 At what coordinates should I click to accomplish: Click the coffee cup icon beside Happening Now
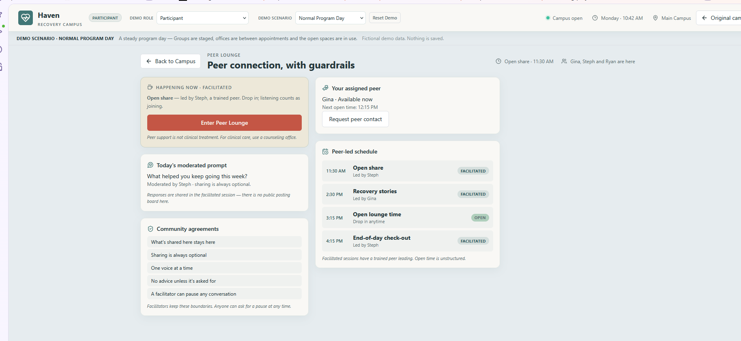coord(150,87)
